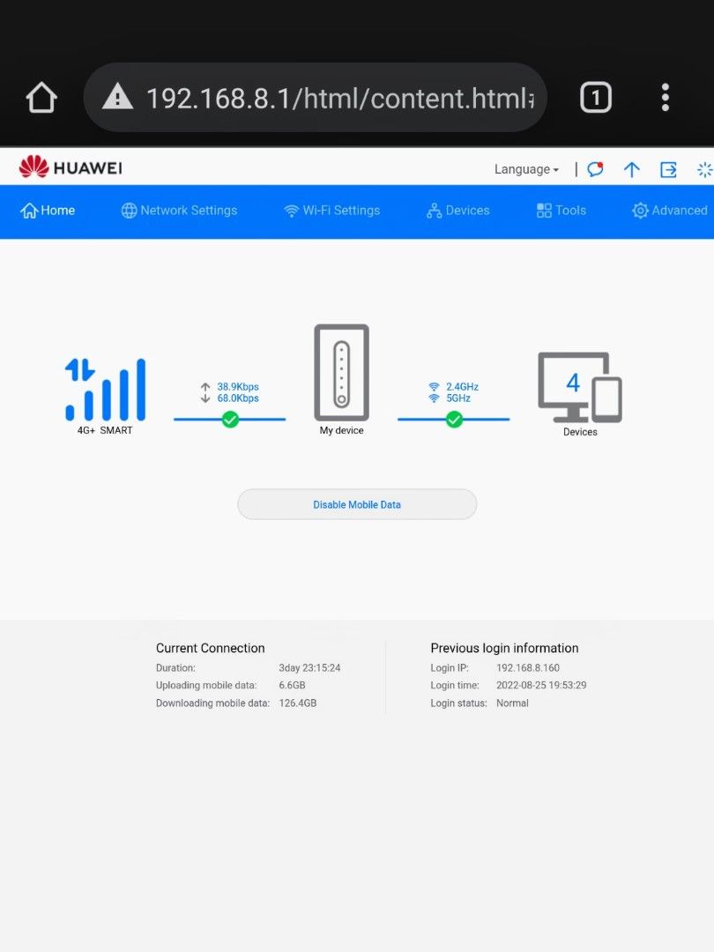The height and width of the screenshot is (952, 714).
Task: Click login time 2022-08-25 19:53:29
Action: click(541, 686)
